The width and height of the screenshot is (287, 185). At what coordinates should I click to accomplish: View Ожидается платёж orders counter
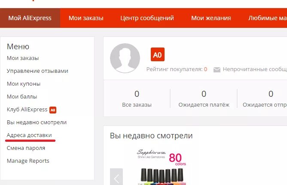point(204,98)
